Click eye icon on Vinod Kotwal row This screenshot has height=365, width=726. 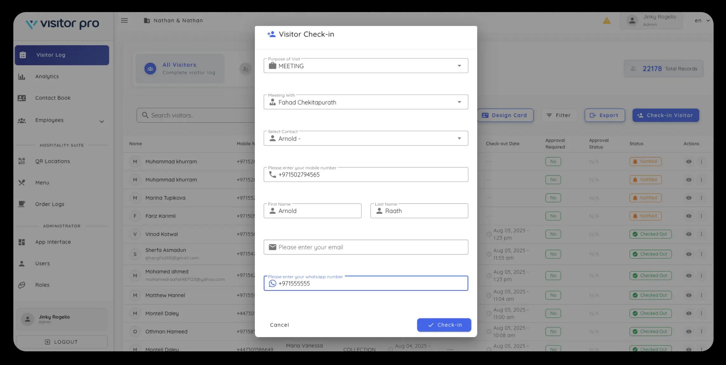click(x=689, y=234)
